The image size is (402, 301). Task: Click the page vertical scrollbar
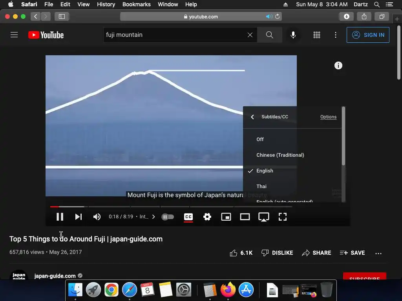coord(399,53)
